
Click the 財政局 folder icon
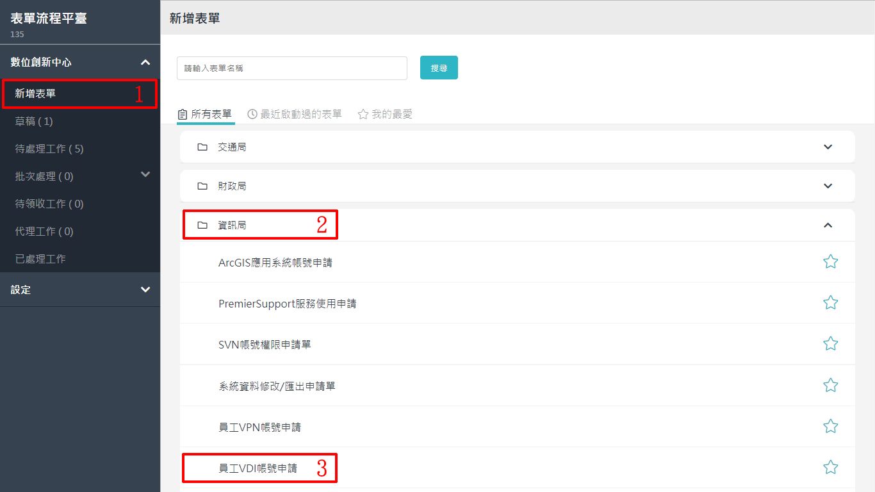coord(202,186)
